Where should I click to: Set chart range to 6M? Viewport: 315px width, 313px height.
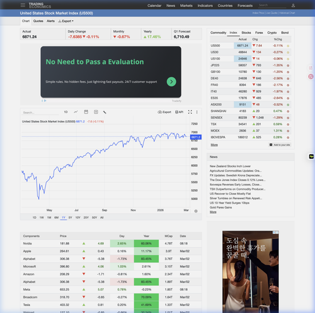click(x=57, y=217)
